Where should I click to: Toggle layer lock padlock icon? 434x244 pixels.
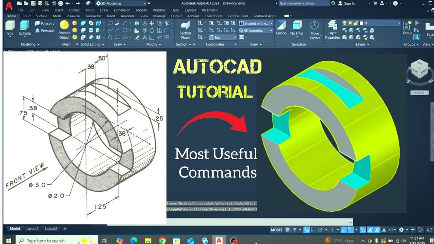coord(355,23)
